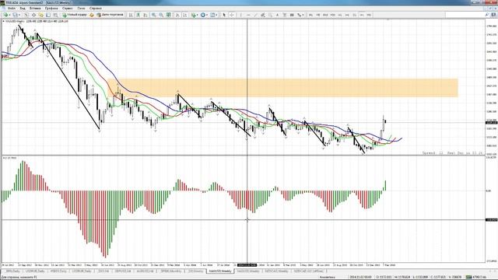Expand the Periods dropdown arrow
498x280 pixels.
click(207, 15)
